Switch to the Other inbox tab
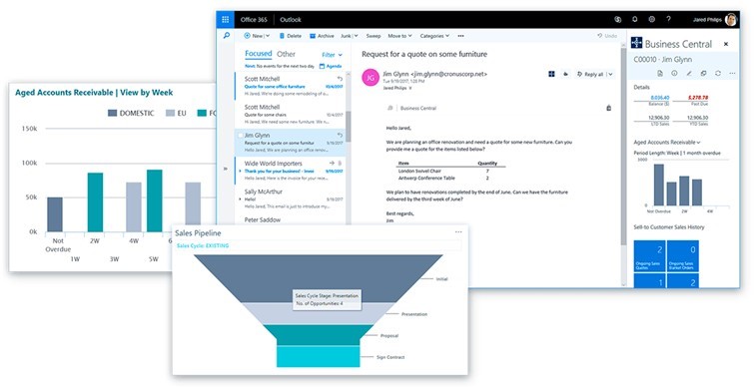756x387 pixels. point(286,54)
